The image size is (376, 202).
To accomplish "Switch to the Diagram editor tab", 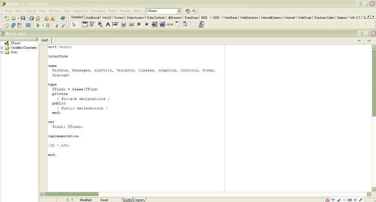I will coord(139,200).
